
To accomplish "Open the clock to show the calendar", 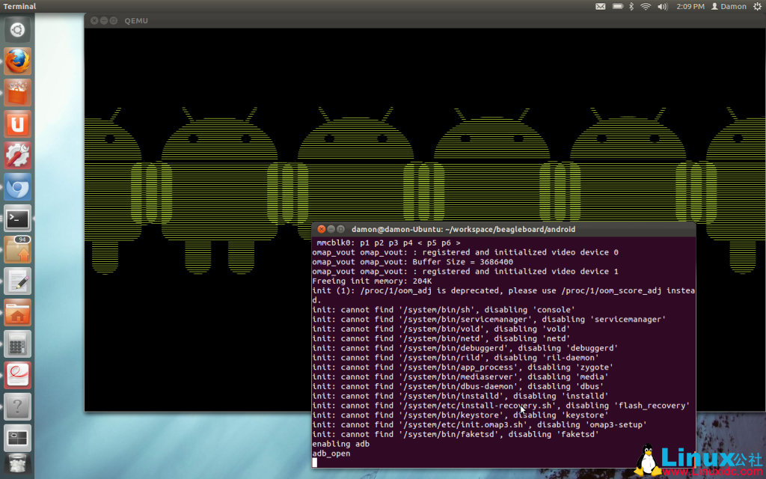I will (x=690, y=6).
